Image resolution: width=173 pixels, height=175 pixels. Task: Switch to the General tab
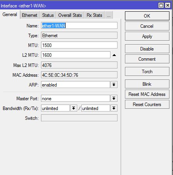[x=10, y=14]
